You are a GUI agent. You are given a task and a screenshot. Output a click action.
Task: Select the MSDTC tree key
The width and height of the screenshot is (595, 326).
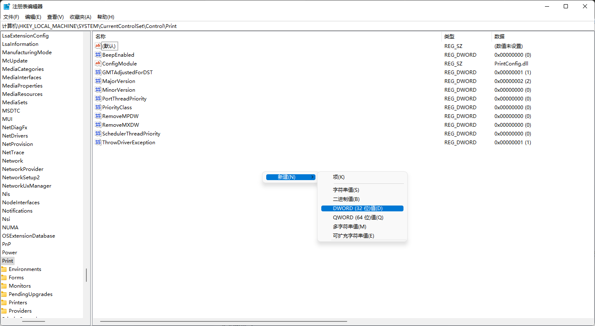11,110
